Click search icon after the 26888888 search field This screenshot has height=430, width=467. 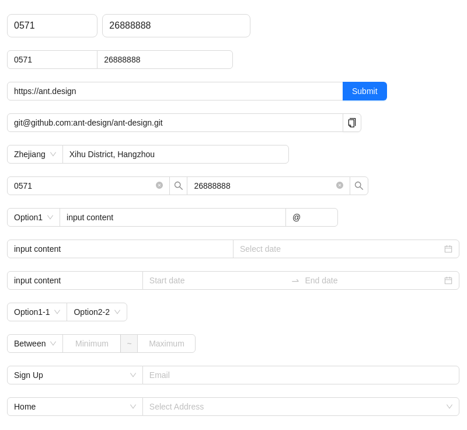[x=359, y=186]
